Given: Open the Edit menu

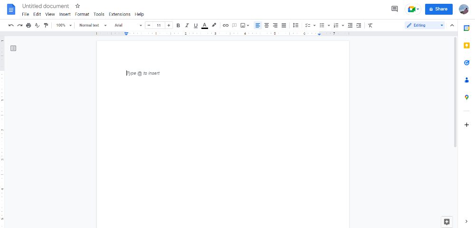Looking at the screenshot, I should (37, 14).
